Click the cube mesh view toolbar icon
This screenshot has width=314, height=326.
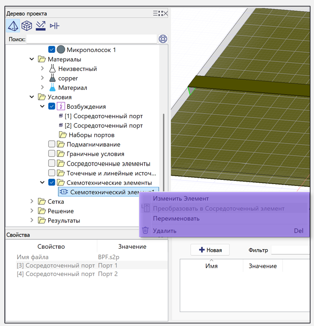[x=27, y=26]
